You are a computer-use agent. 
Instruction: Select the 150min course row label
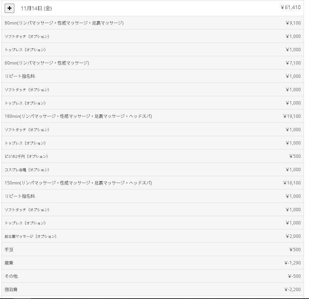[78, 183]
